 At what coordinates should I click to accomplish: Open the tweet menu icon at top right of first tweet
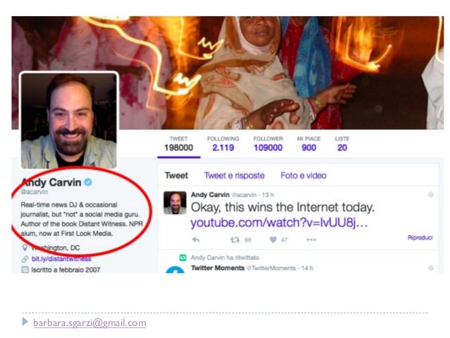tap(430, 195)
